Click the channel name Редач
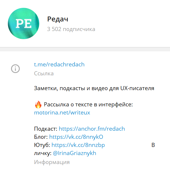The height and width of the screenshot is (173, 170). [58, 19]
